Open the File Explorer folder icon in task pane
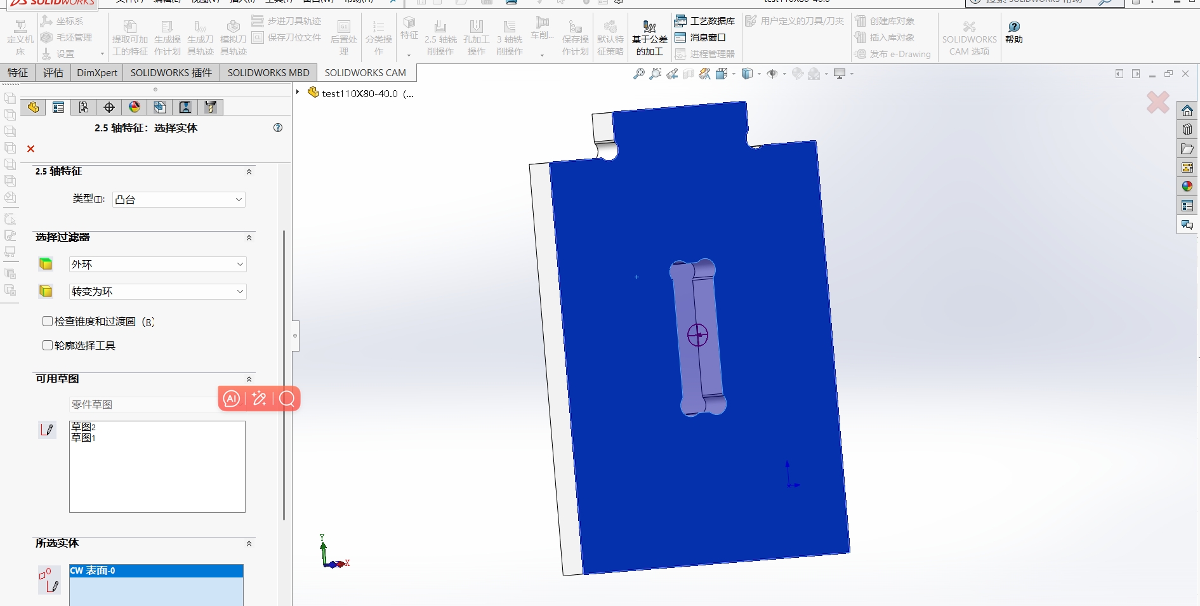The height and width of the screenshot is (606, 1200). pyautogui.click(x=1187, y=149)
